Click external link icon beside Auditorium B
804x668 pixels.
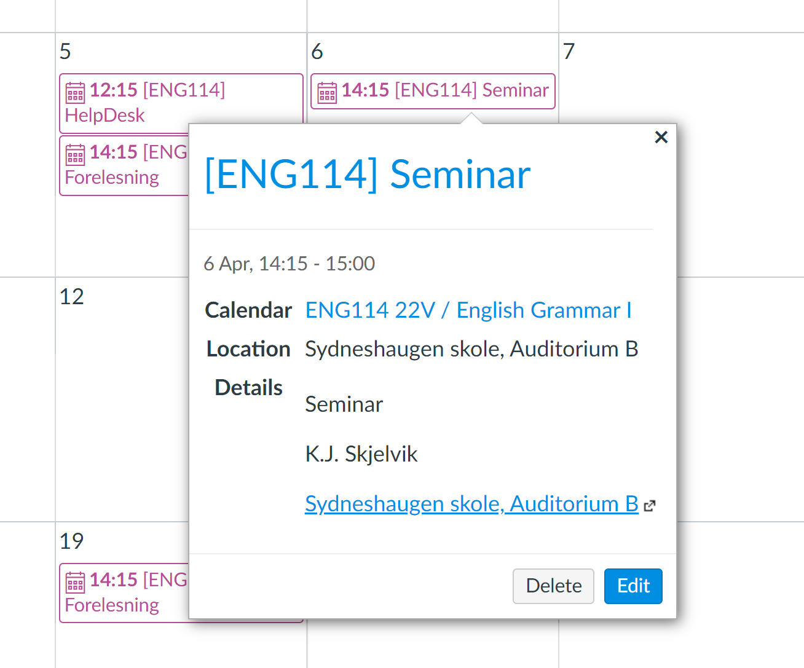click(x=650, y=506)
